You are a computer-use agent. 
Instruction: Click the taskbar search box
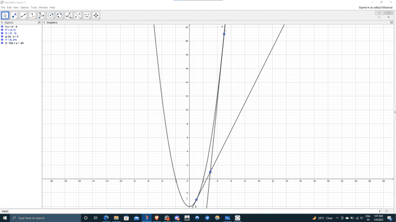tap(46, 218)
